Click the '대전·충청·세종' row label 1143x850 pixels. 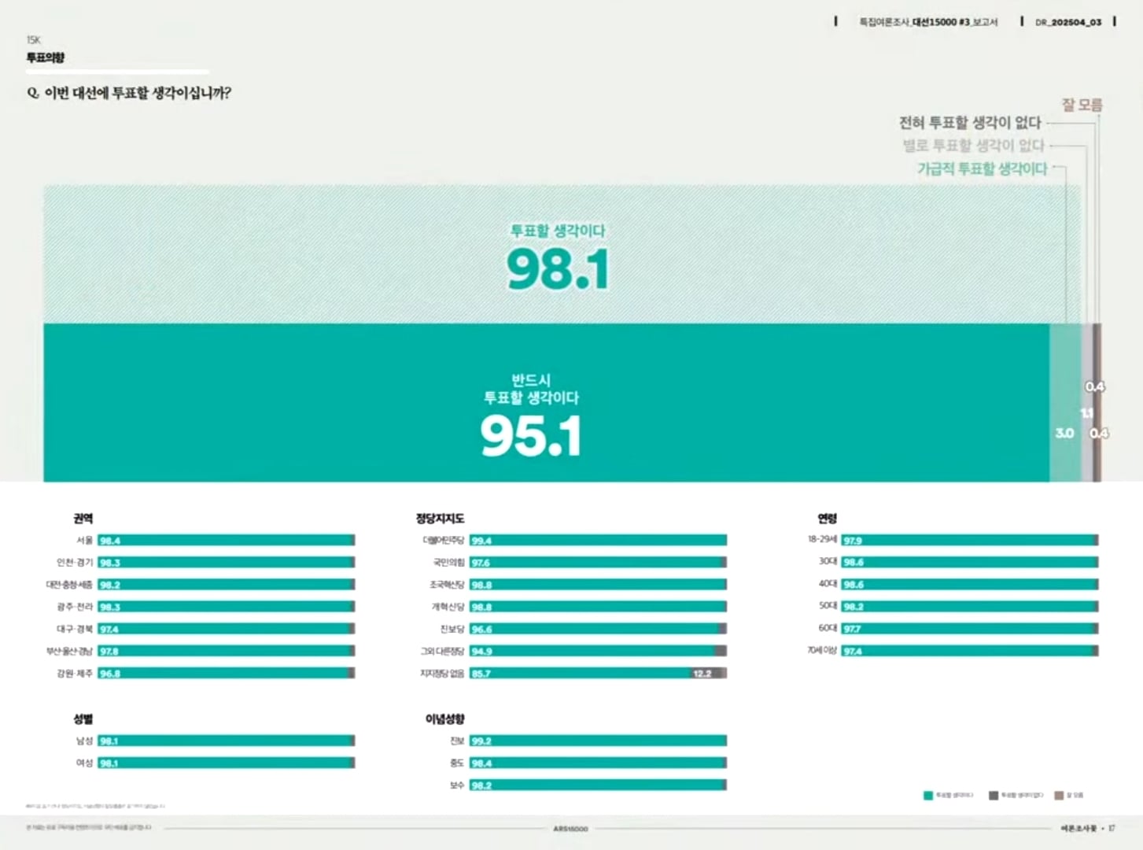coord(69,585)
